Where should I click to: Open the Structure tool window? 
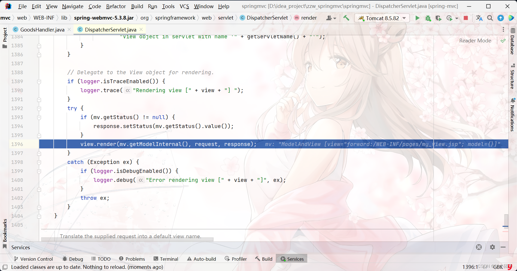(x=513, y=77)
